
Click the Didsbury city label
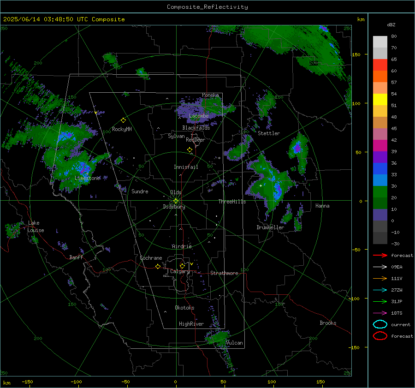coord(174,207)
